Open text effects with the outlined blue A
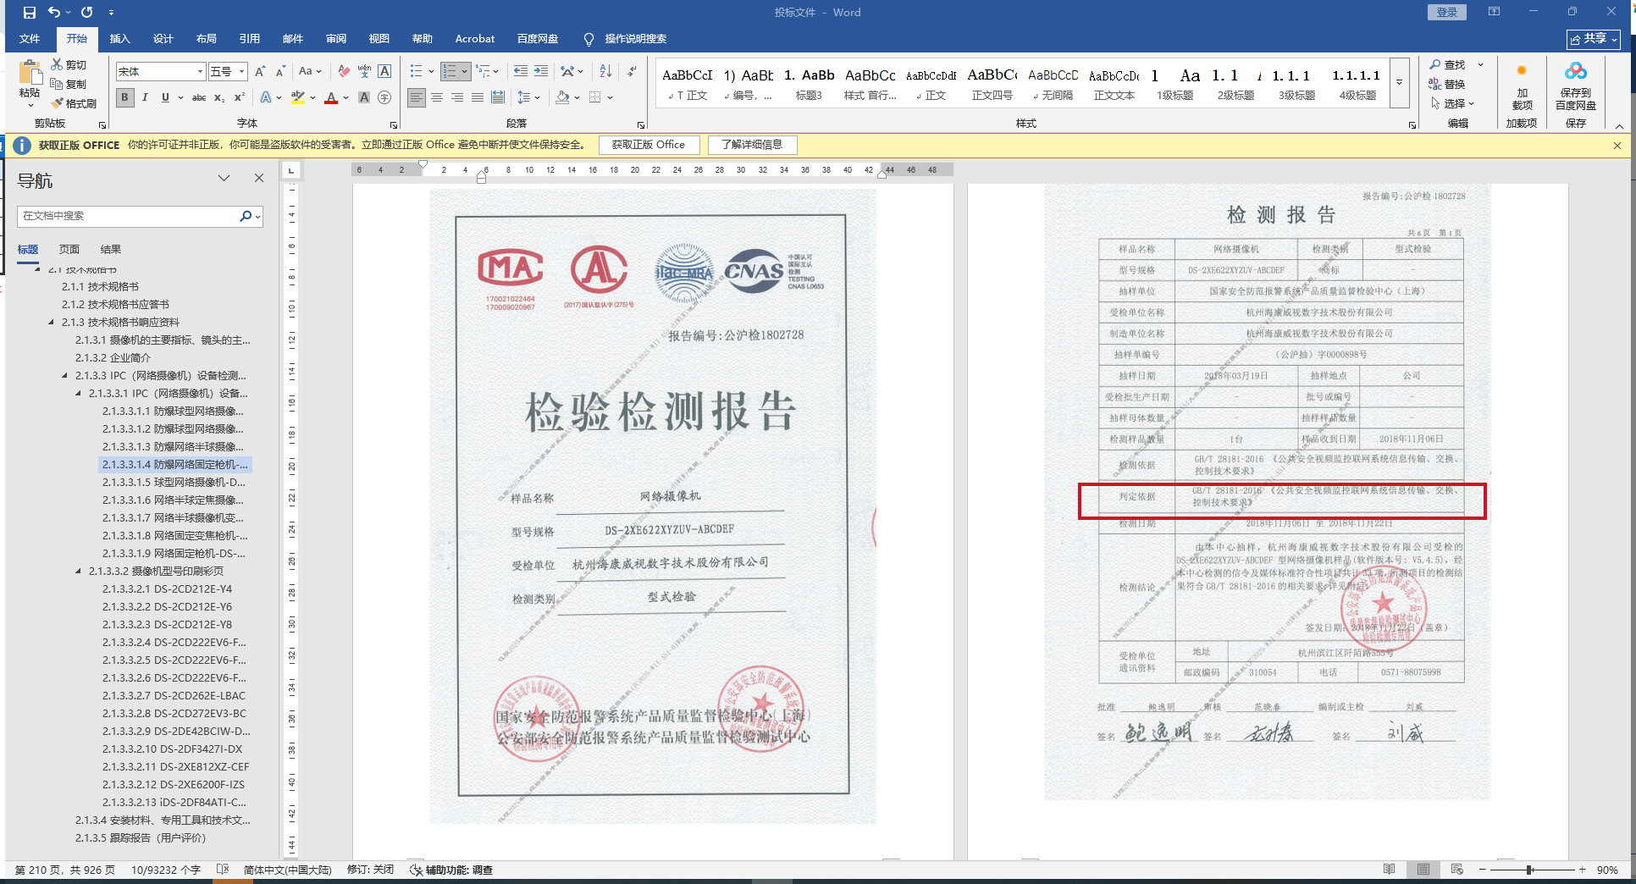 click(x=266, y=97)
